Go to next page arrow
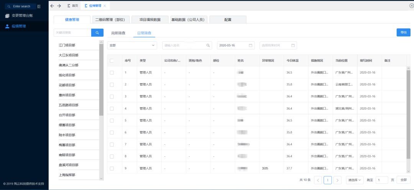 click(337, 180)
